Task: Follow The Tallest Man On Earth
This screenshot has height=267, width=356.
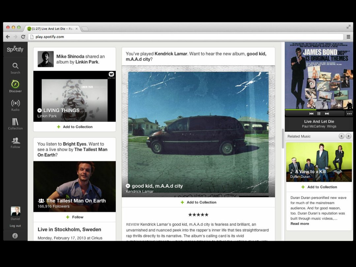Action: 74,217
